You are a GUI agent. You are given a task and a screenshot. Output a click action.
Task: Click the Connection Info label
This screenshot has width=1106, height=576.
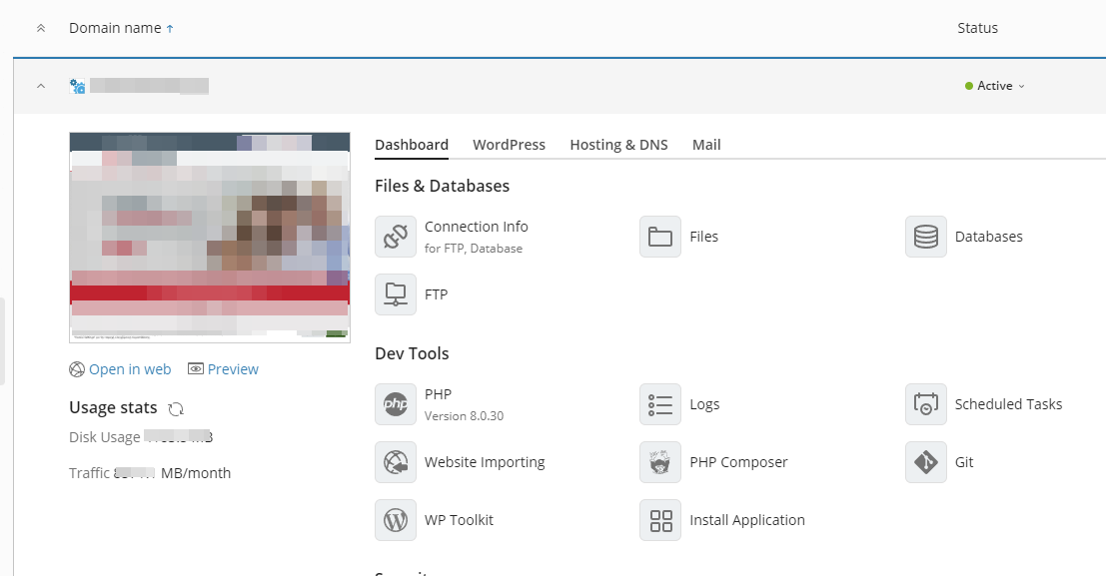coord(477,227)
